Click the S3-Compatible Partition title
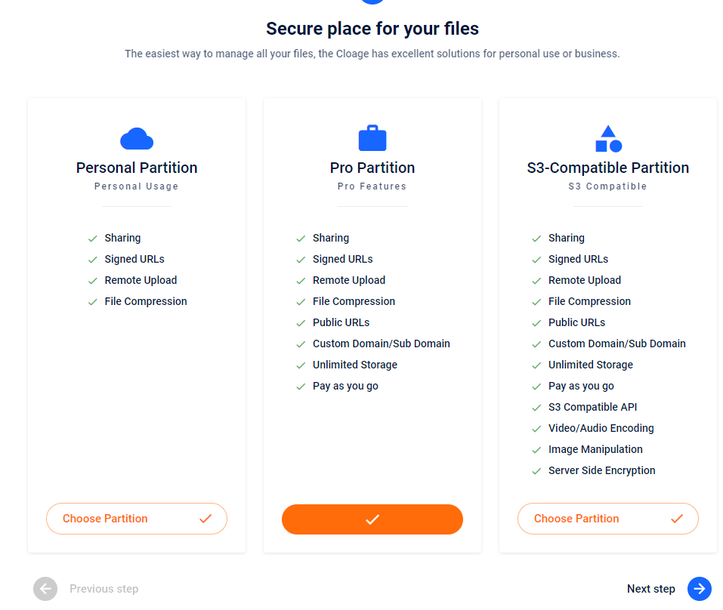The image size is (723, 610). coord(607,168)
